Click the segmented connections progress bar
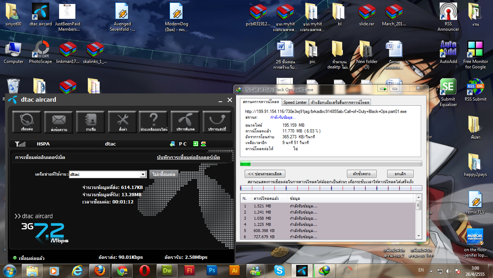This screenshot has height=278, width=493. (x=331, y=188)
